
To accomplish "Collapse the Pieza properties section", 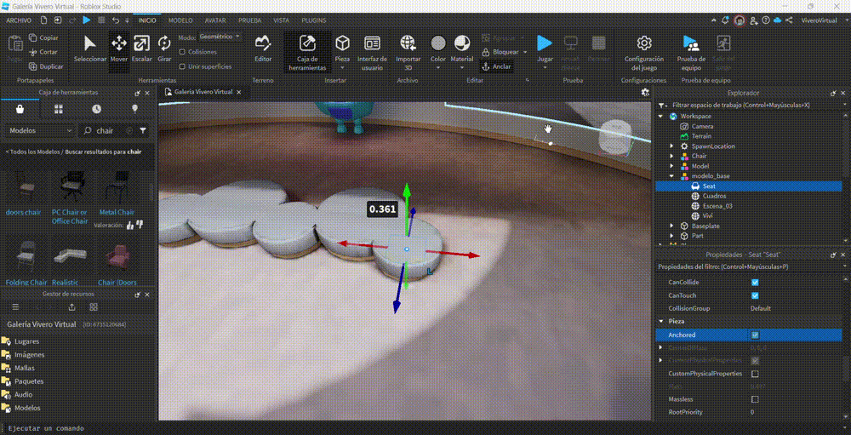I will coord(660,322).
